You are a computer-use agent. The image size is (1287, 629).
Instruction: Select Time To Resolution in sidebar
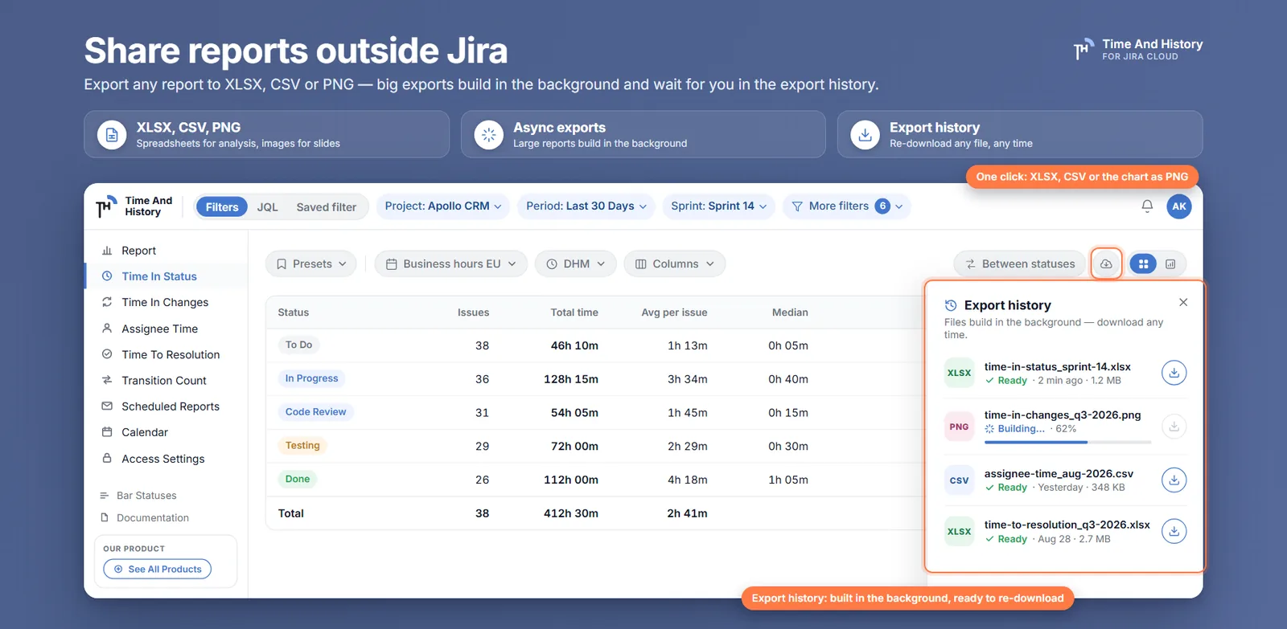tap(171, 354)
